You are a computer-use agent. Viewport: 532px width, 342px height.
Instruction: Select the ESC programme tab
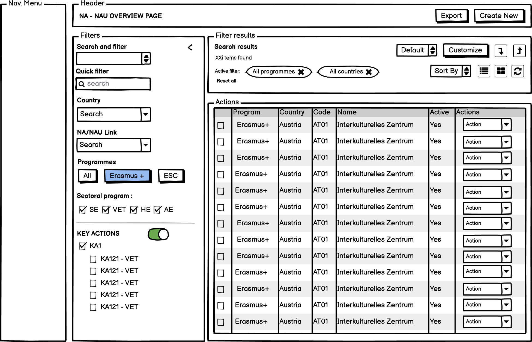171,176
